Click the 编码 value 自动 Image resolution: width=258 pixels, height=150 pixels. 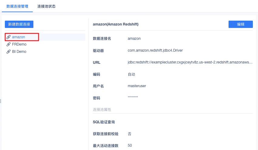coord(131,74)
